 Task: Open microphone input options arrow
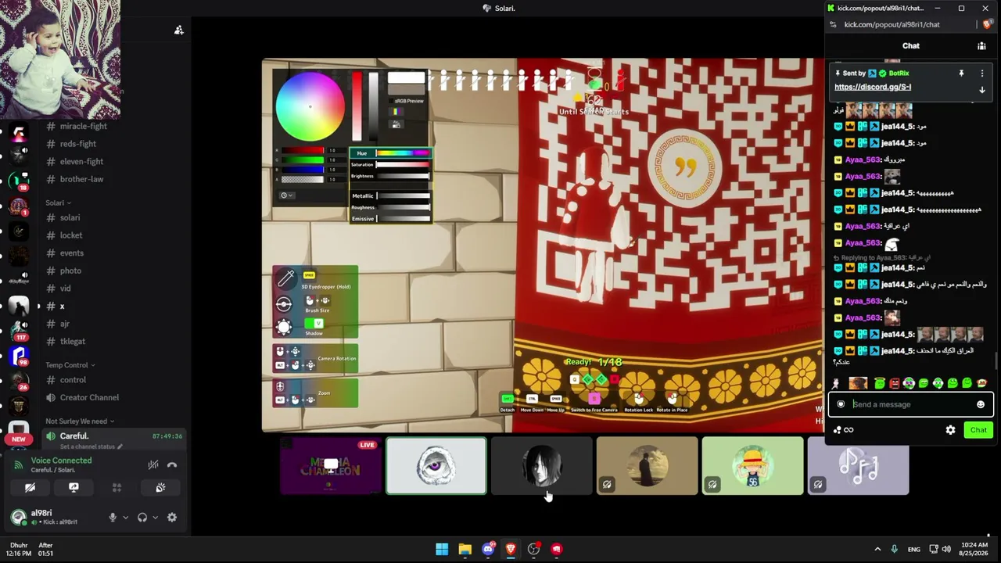pos(125,517)
